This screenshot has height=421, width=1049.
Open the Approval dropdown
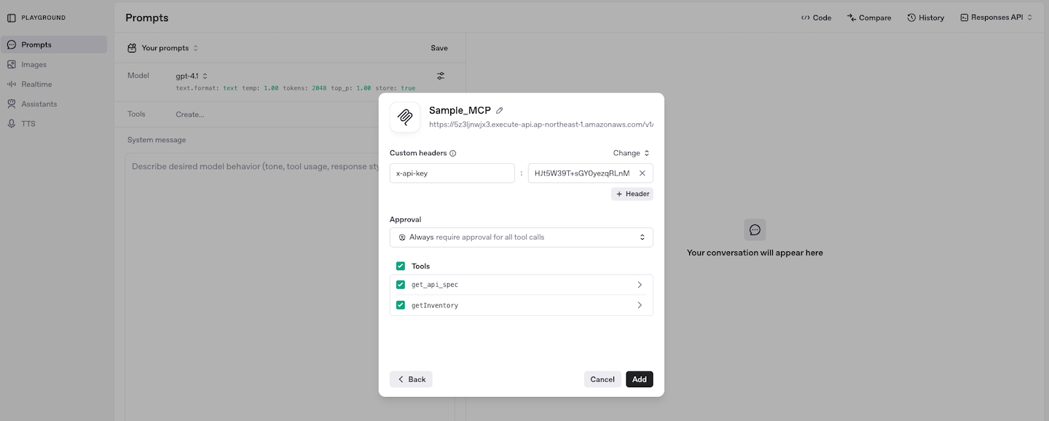click(521, 237)
